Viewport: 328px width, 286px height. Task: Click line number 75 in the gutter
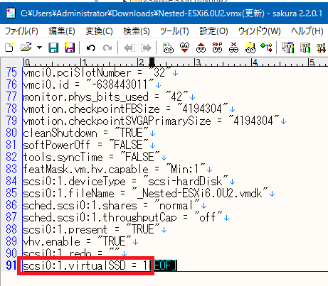tap(11, 72)
